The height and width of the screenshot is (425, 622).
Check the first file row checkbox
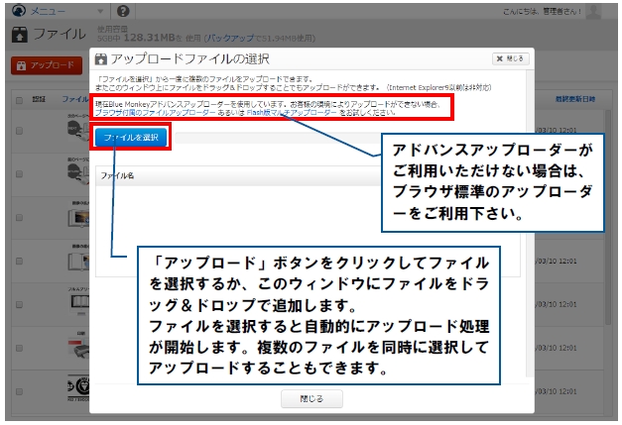(19, 131)
